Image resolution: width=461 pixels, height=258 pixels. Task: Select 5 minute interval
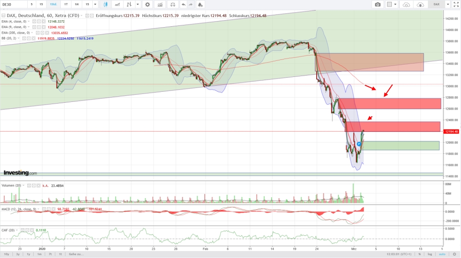click(32, 5)
